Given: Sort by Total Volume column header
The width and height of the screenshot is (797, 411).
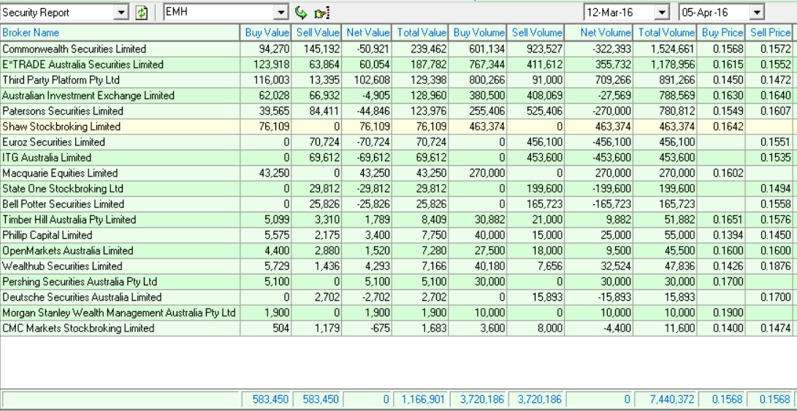Looking at the screenshot, I should tap(665, 33).
